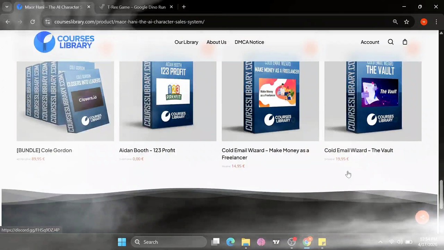
Task: Open Cold Email Wizard – The Vault link
Action: tap(359, 150)
